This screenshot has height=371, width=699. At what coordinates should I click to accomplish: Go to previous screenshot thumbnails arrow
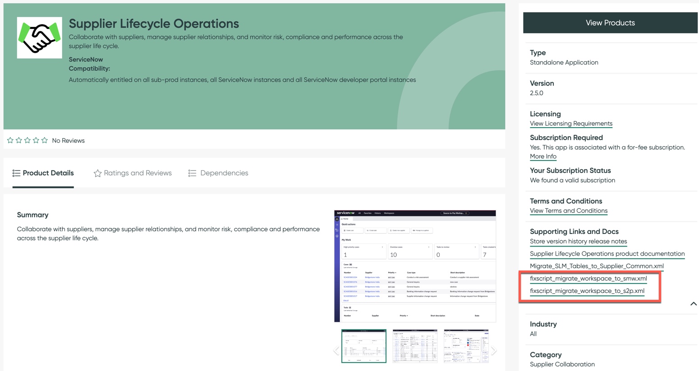tap(336, 351)
